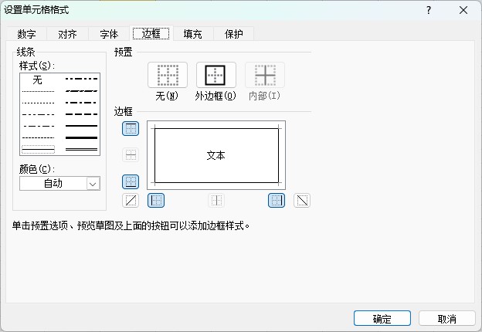The image size is (482, 332).
Task: Toggle the right border button
Action: click(277, 201)
